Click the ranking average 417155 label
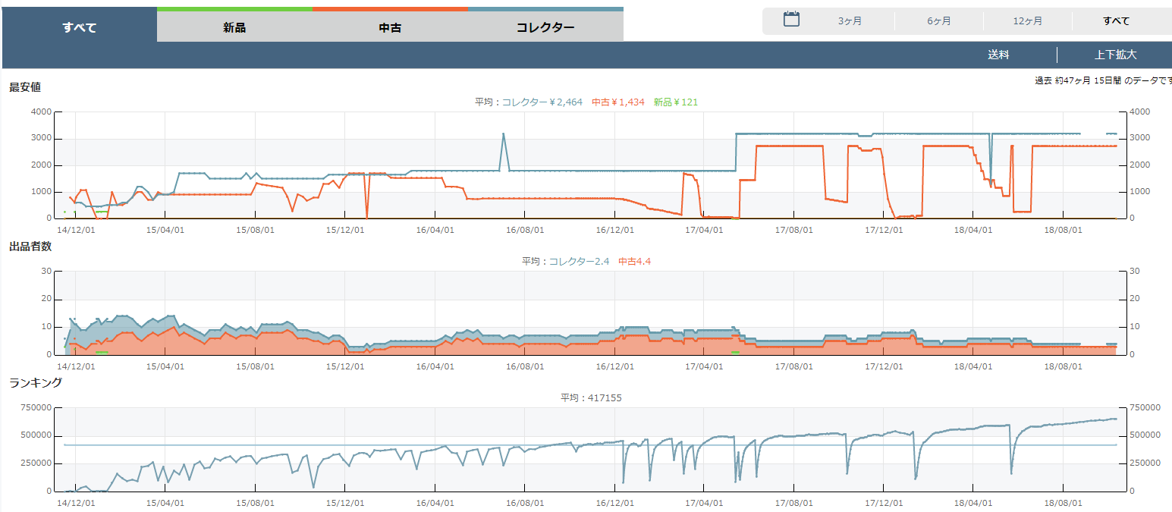1172x512 pixels. 591,397
